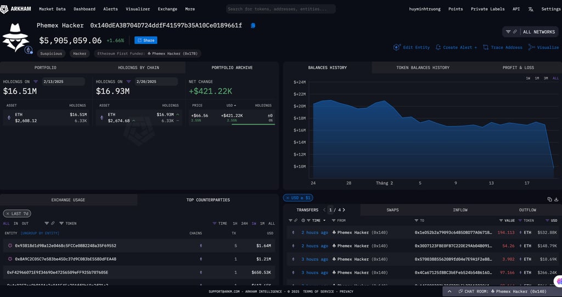Select 1W range on balances chart
Image resolution: width=562 pixels, height=297 pixels.
click(528, 78)
